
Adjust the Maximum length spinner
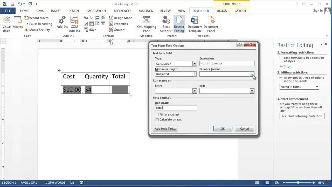[195, 74]
